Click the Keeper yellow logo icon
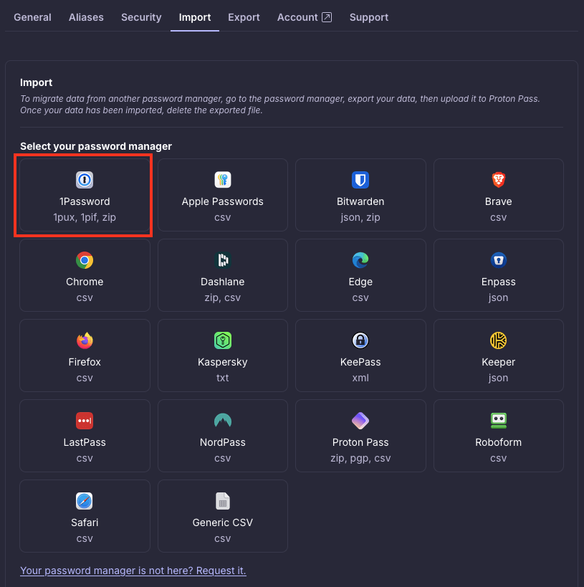The image size is (584, 587). pyautogui.click(x=498, y=340)
